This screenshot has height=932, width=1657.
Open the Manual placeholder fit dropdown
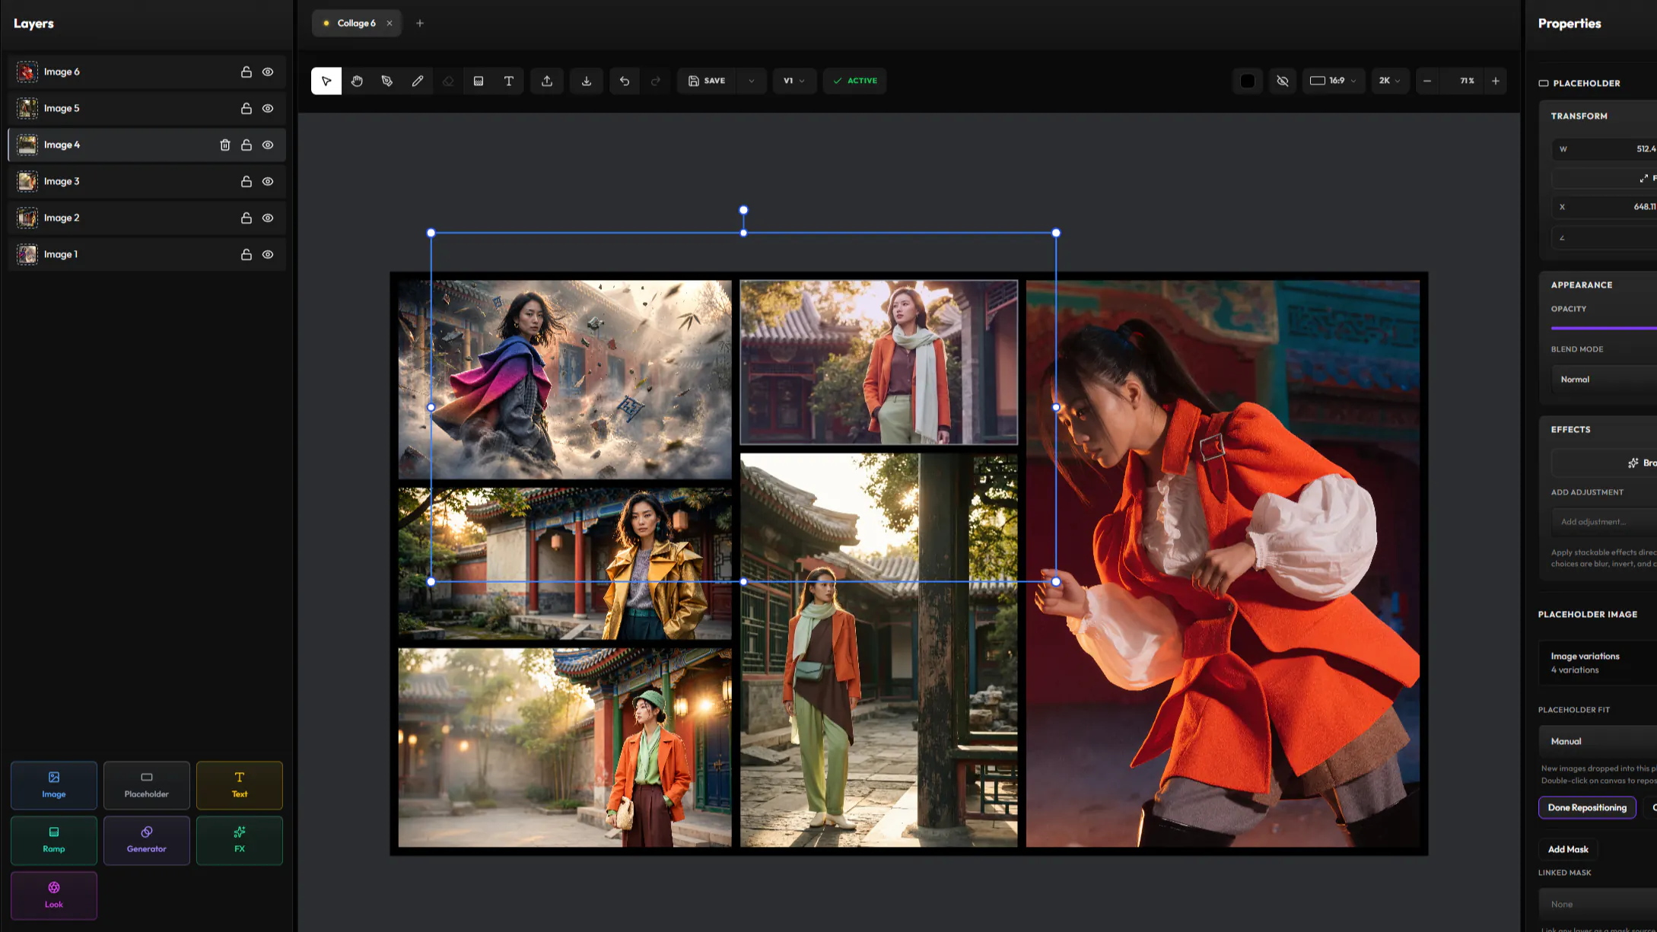click(1598, 741)
